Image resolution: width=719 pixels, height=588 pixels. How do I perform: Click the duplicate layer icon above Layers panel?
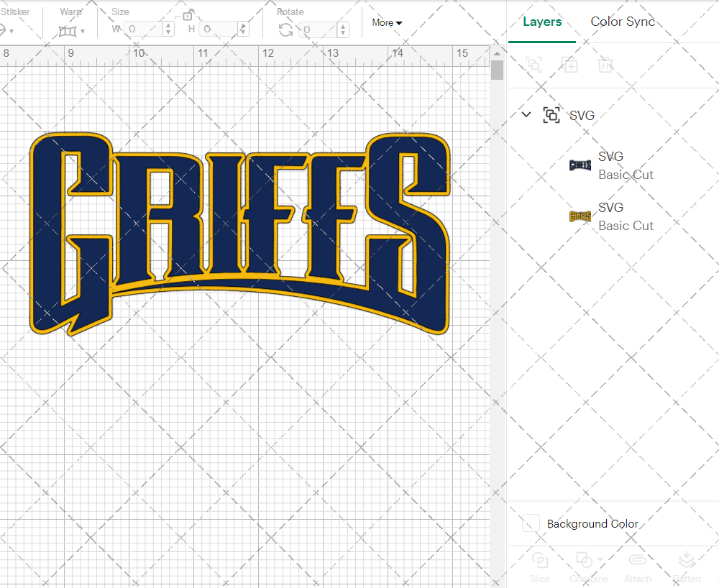(569, 65)
